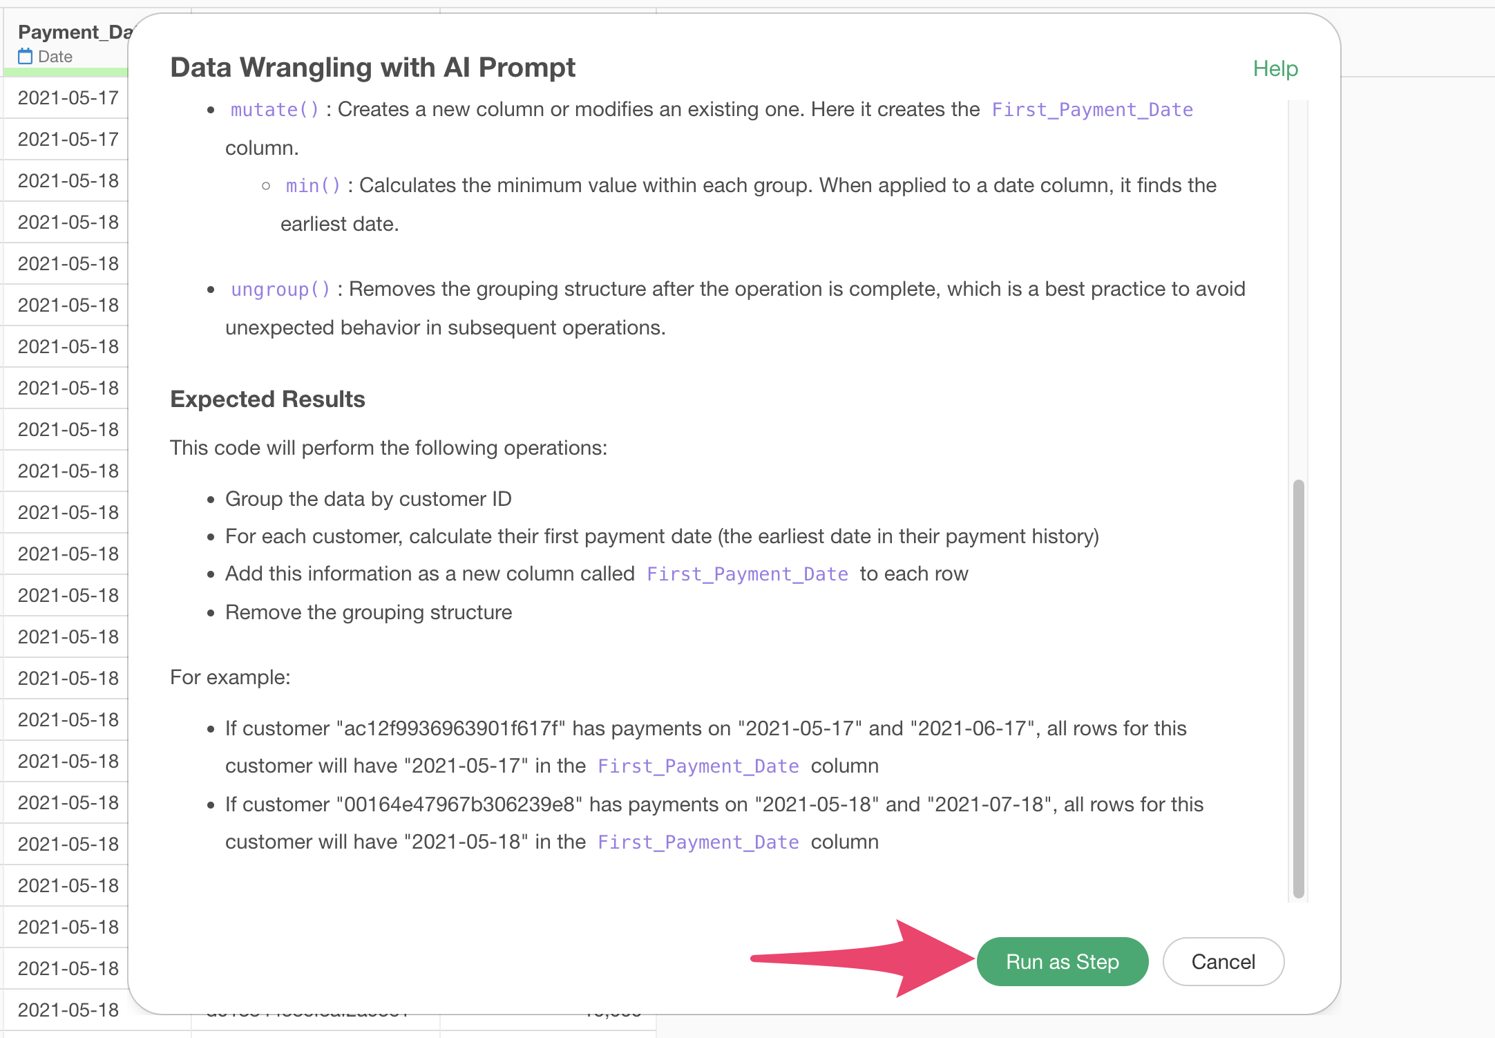Click the calendar icon under Payment_Date header
This screenshot has height=1038, width=1495.
(x=26, y=57)
